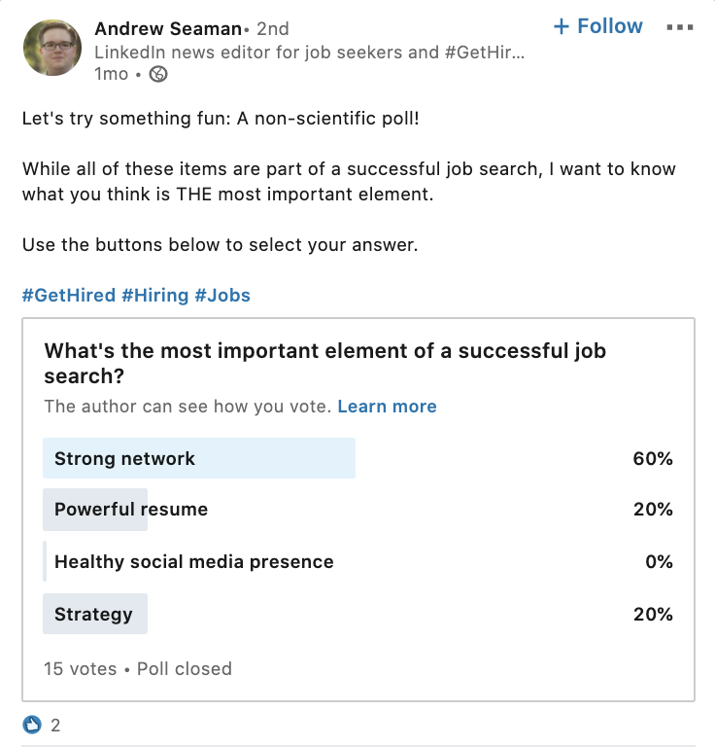Click the globe visibility icon
715x747 pixels.
pyautogui.click(x=158, y=74)
